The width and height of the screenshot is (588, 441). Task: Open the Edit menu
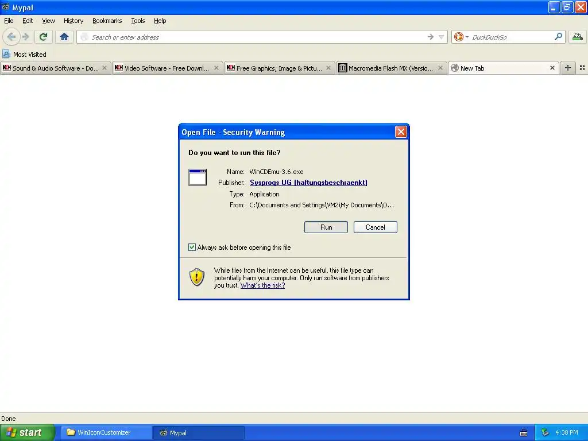28,21
